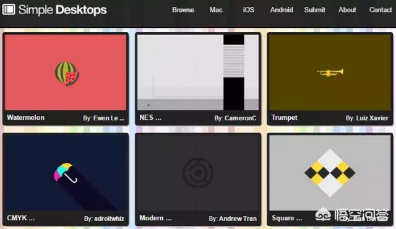Select the iOS navigation link
396x229 pixels.
click(249, 10)
